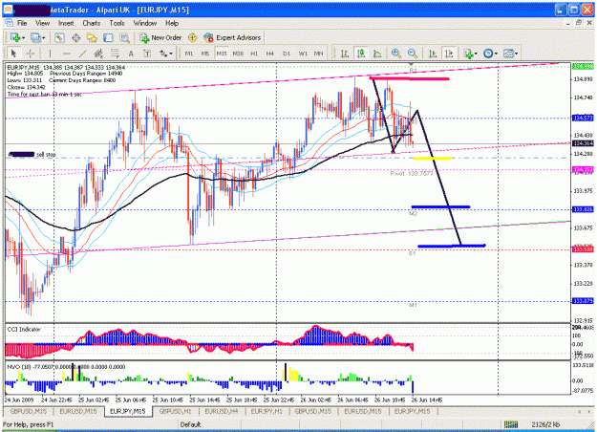The height and width of the screenshot is (432, 597).
Task: Switch timeframe to M1
Action: (x=189, y=54)
